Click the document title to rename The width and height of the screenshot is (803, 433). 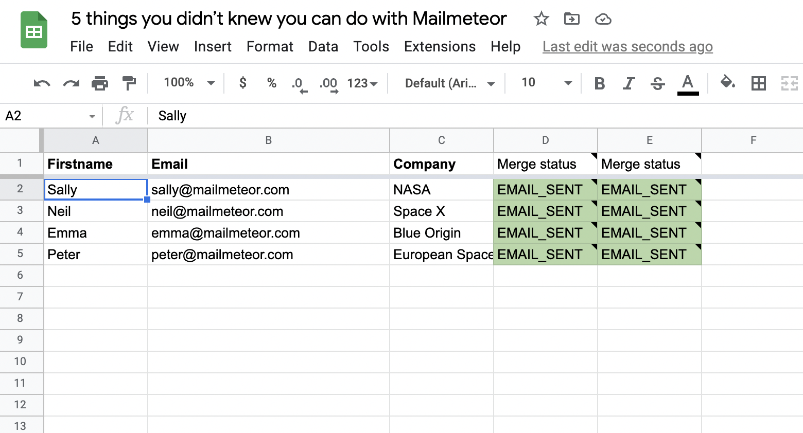tap(289, 19)
